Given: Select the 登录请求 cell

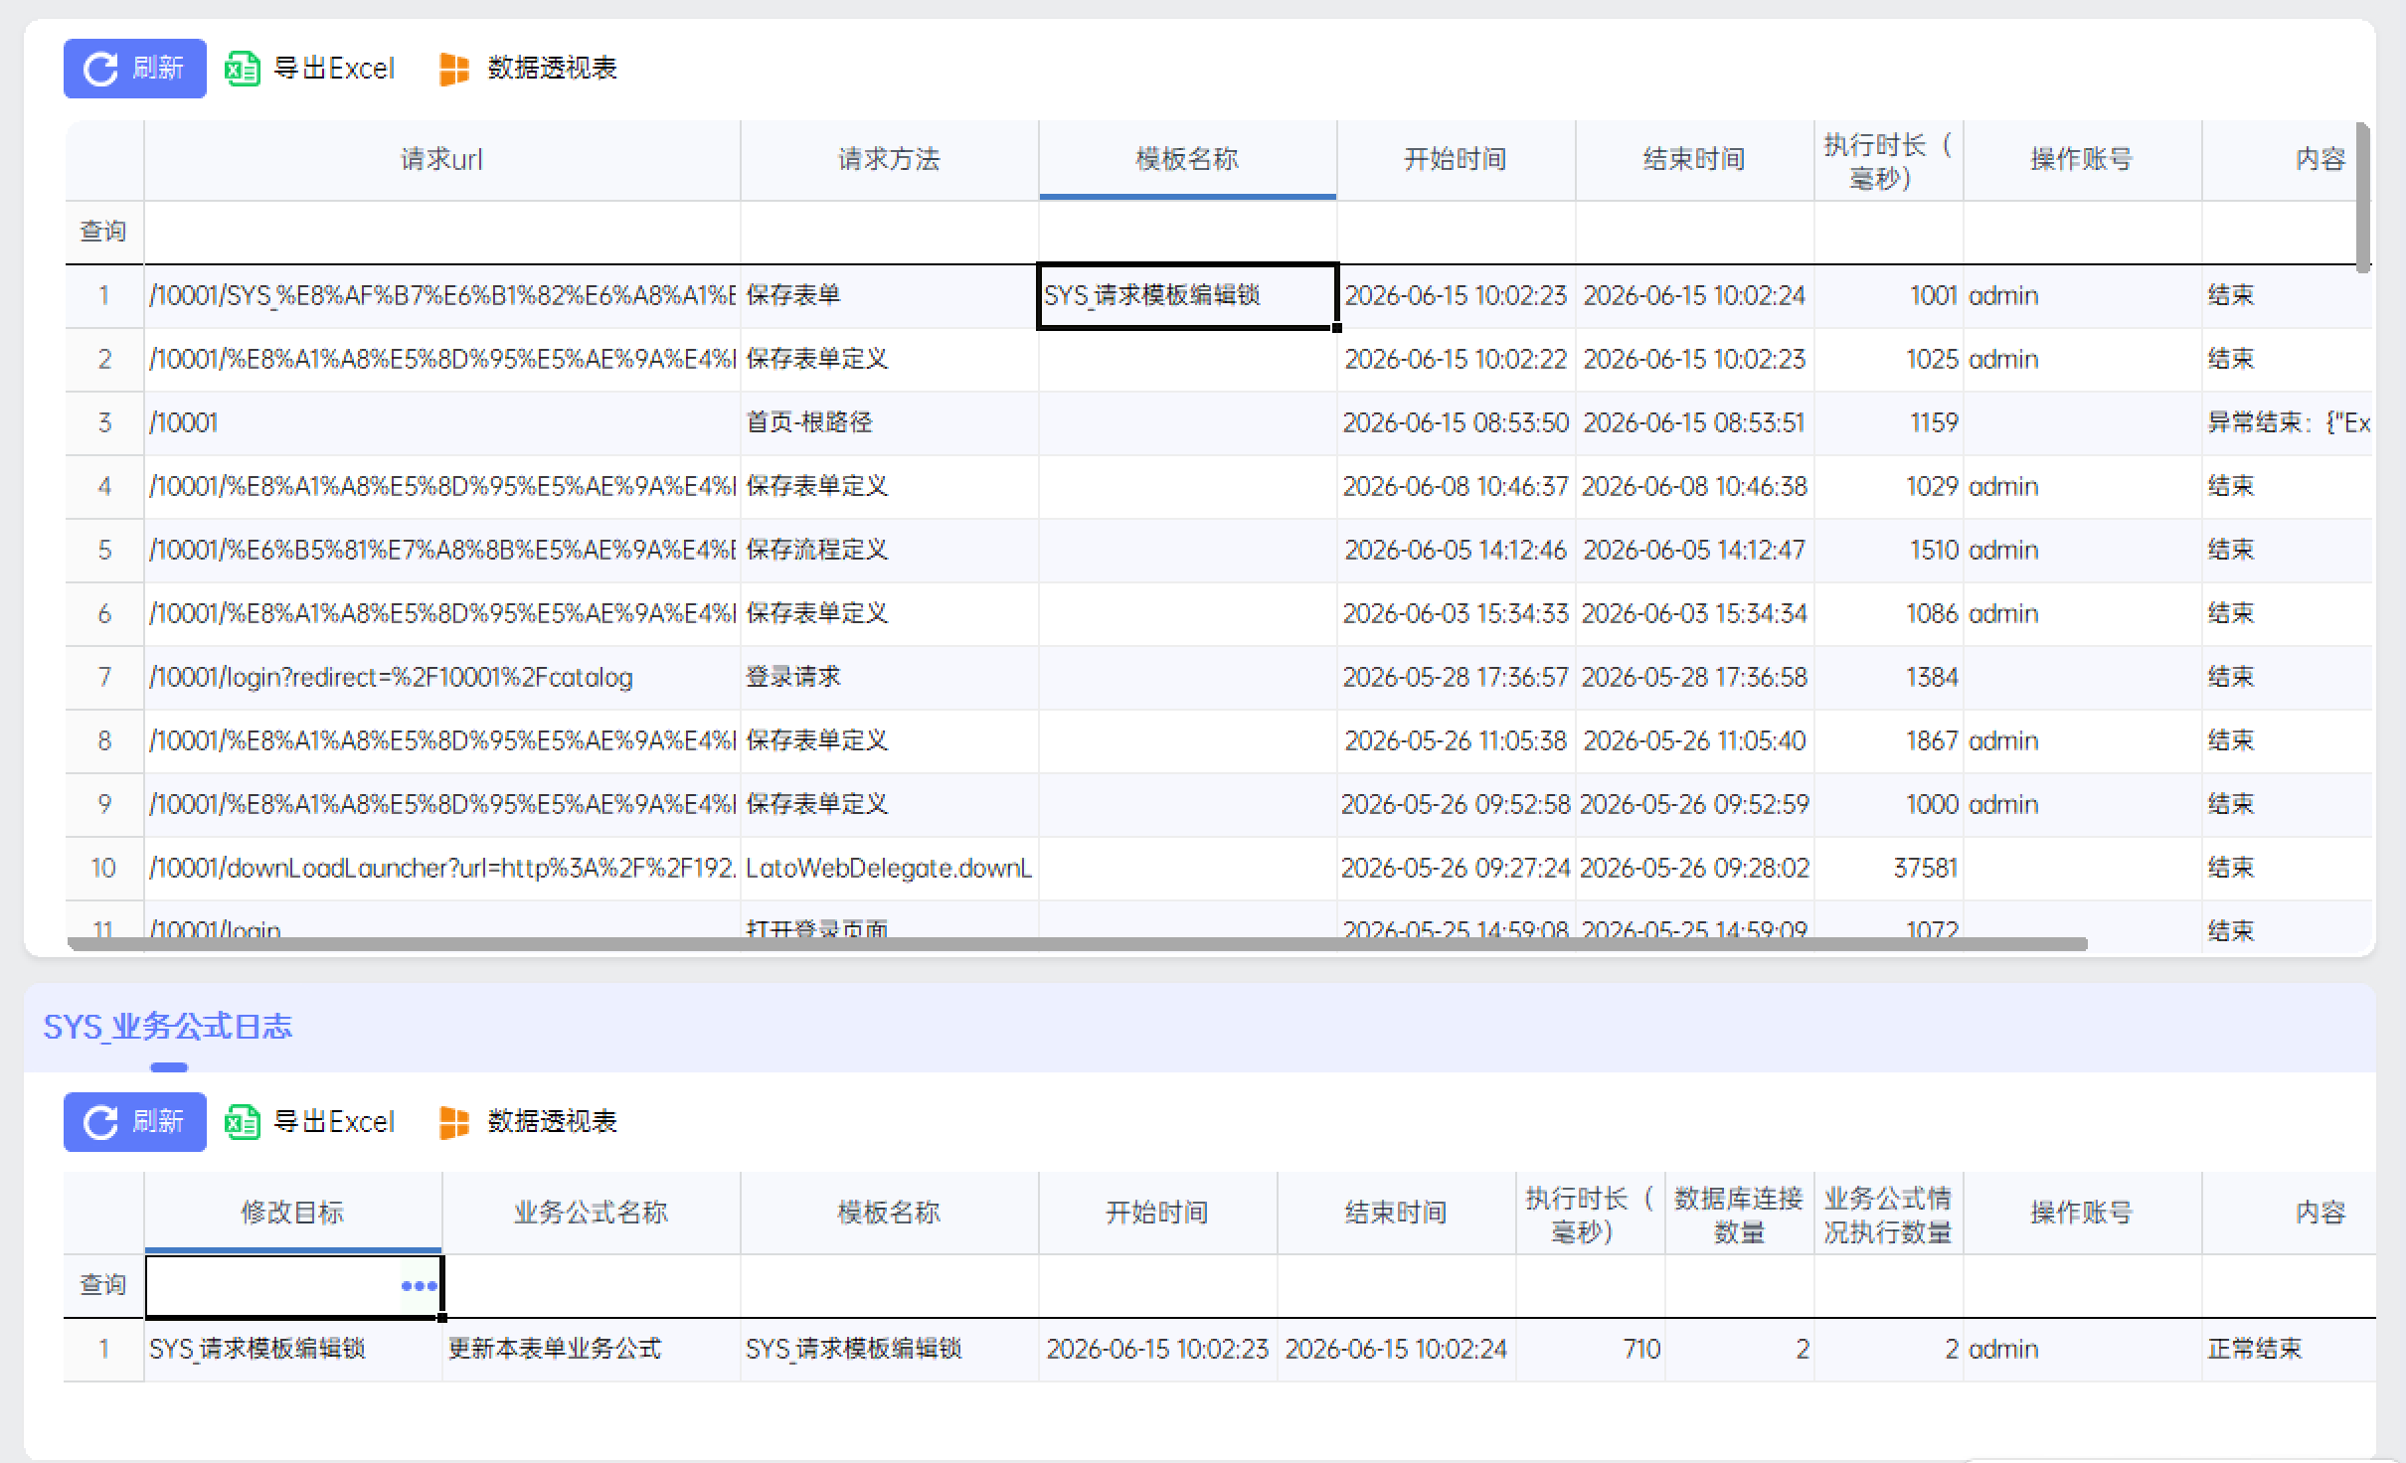Looking at the screenshot, I should point(890,678).
